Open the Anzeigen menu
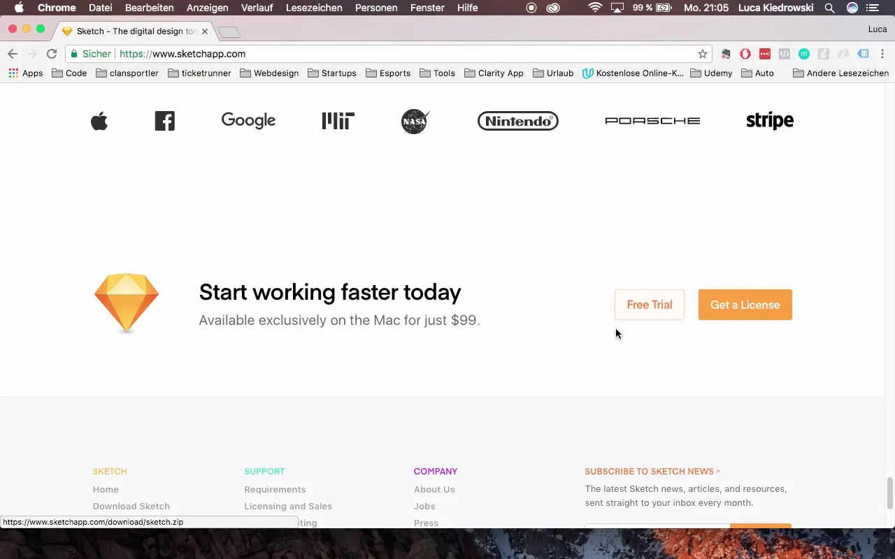The image size is (895, 559). (x=208, y=8)
